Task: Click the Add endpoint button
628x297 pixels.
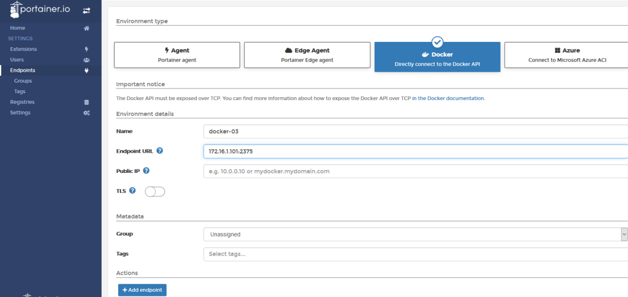Action: click(x=142, y=290)
